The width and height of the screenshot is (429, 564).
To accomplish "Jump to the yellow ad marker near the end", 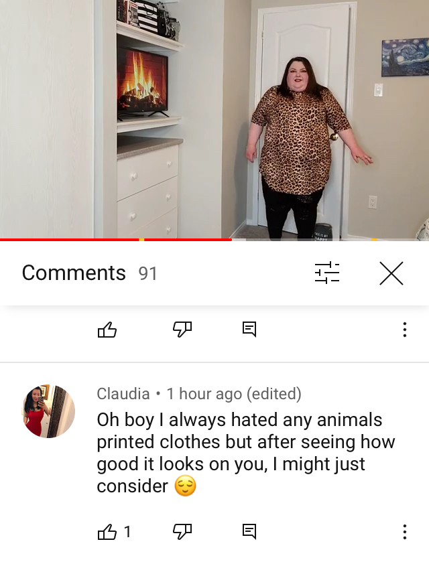I will pos(374,240).
